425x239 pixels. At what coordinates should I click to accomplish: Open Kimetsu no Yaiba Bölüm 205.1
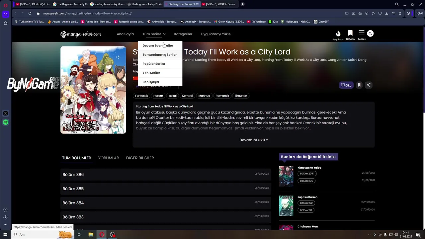coord(307,174)
